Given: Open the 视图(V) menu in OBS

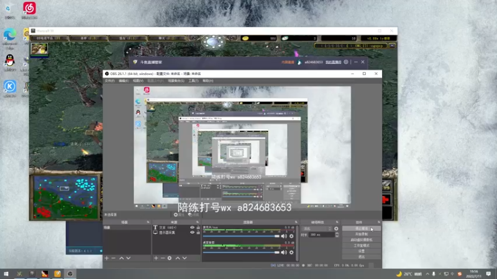Looking at the screenshot, I should click(138, 81).
